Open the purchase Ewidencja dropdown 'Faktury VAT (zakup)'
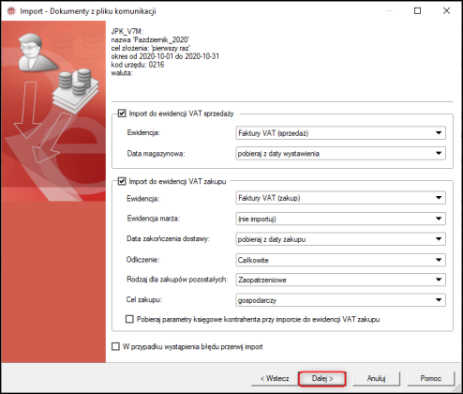This screenshot has width=463, height=394. (340, 198)
